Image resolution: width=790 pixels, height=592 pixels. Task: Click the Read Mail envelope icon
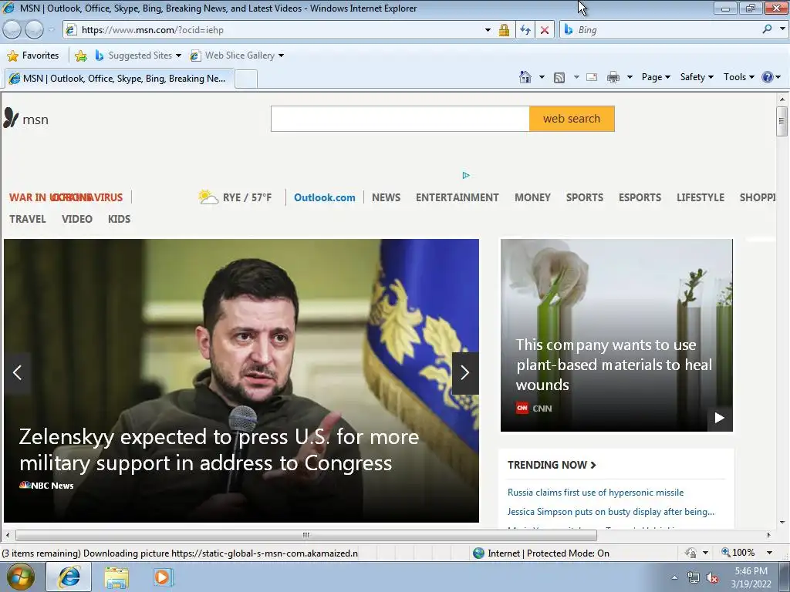click(592, 77)
